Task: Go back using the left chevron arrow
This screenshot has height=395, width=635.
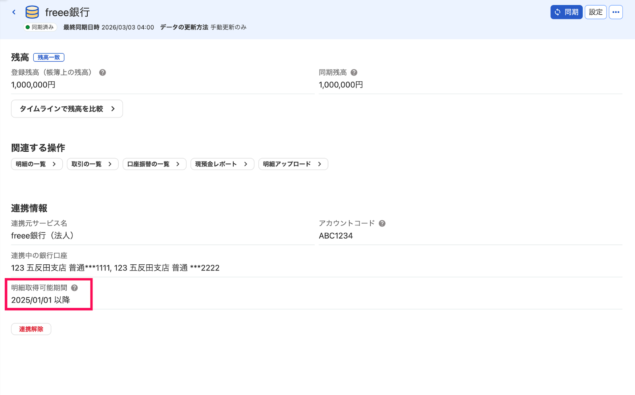Action: click(14, 12)
